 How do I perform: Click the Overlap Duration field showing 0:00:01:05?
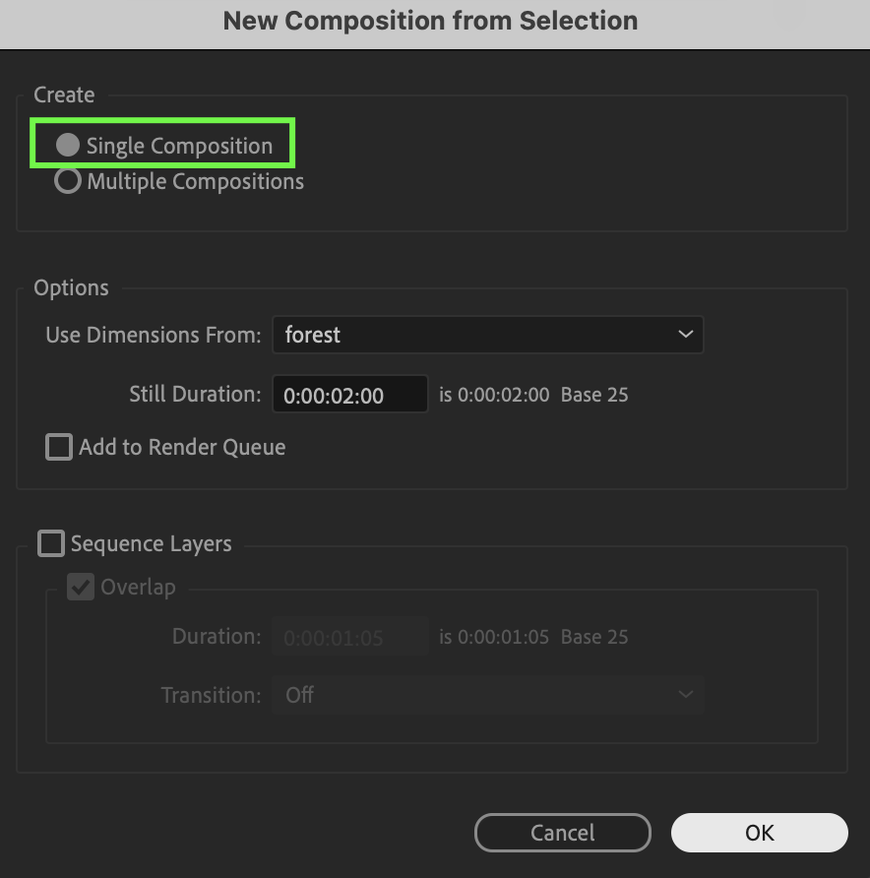coord(350,637)
